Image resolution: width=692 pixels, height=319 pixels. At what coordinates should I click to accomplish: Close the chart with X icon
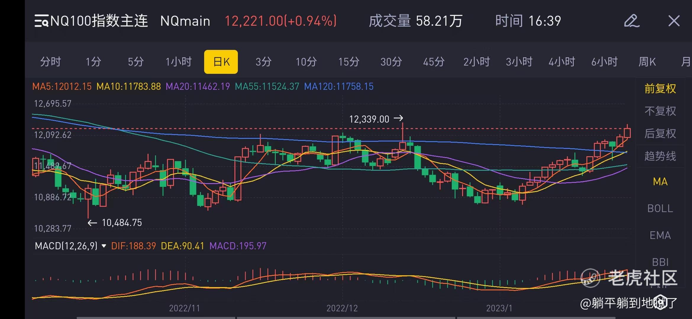(674, 21)
